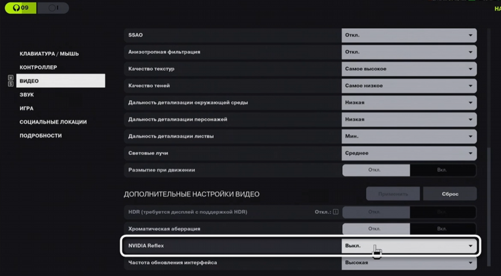This screenshot has height=276, width=501.
Task: Set Хроматическая аберрация to Вкл.
Action: (x=443, y=228)
